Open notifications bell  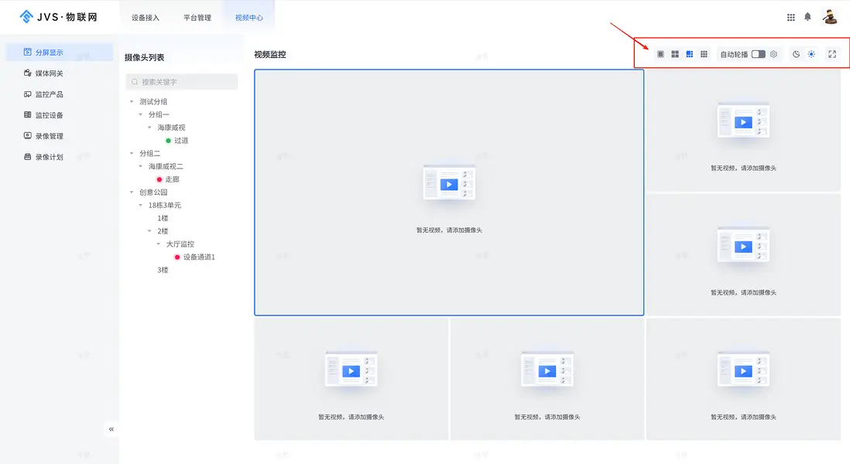click(807, 17)
